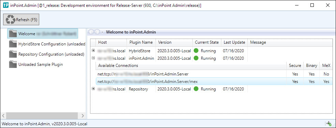Select connection ending in inPoint.Admin.Server/mex
The image size is (336, 128).
[x=214, y=82]
